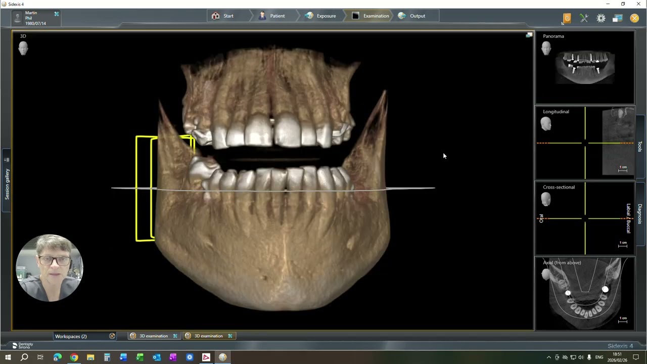Click the orange round close-session button
This screenshot has height=364, width=647.
tap(634, 18)
